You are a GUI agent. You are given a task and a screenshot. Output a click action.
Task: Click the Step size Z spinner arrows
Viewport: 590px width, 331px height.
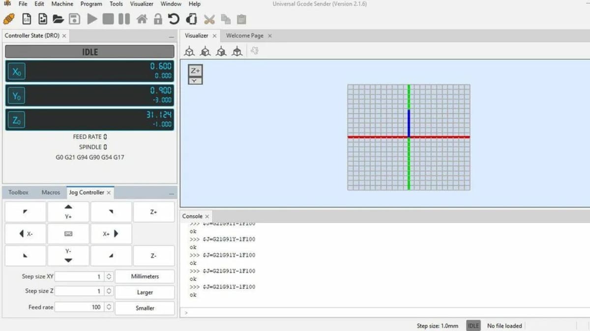[x=109, y=291]
